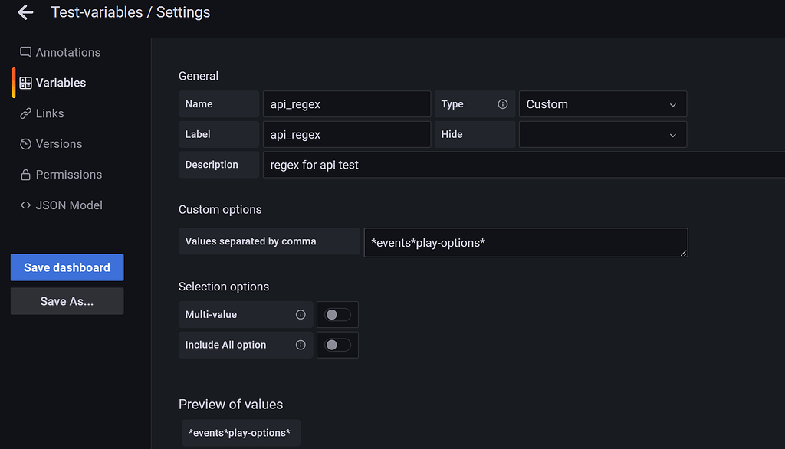Open the Type dropdown showing Custom
Image resolution: width=785 pixels, height=449 pixels.
coord(603,103)
